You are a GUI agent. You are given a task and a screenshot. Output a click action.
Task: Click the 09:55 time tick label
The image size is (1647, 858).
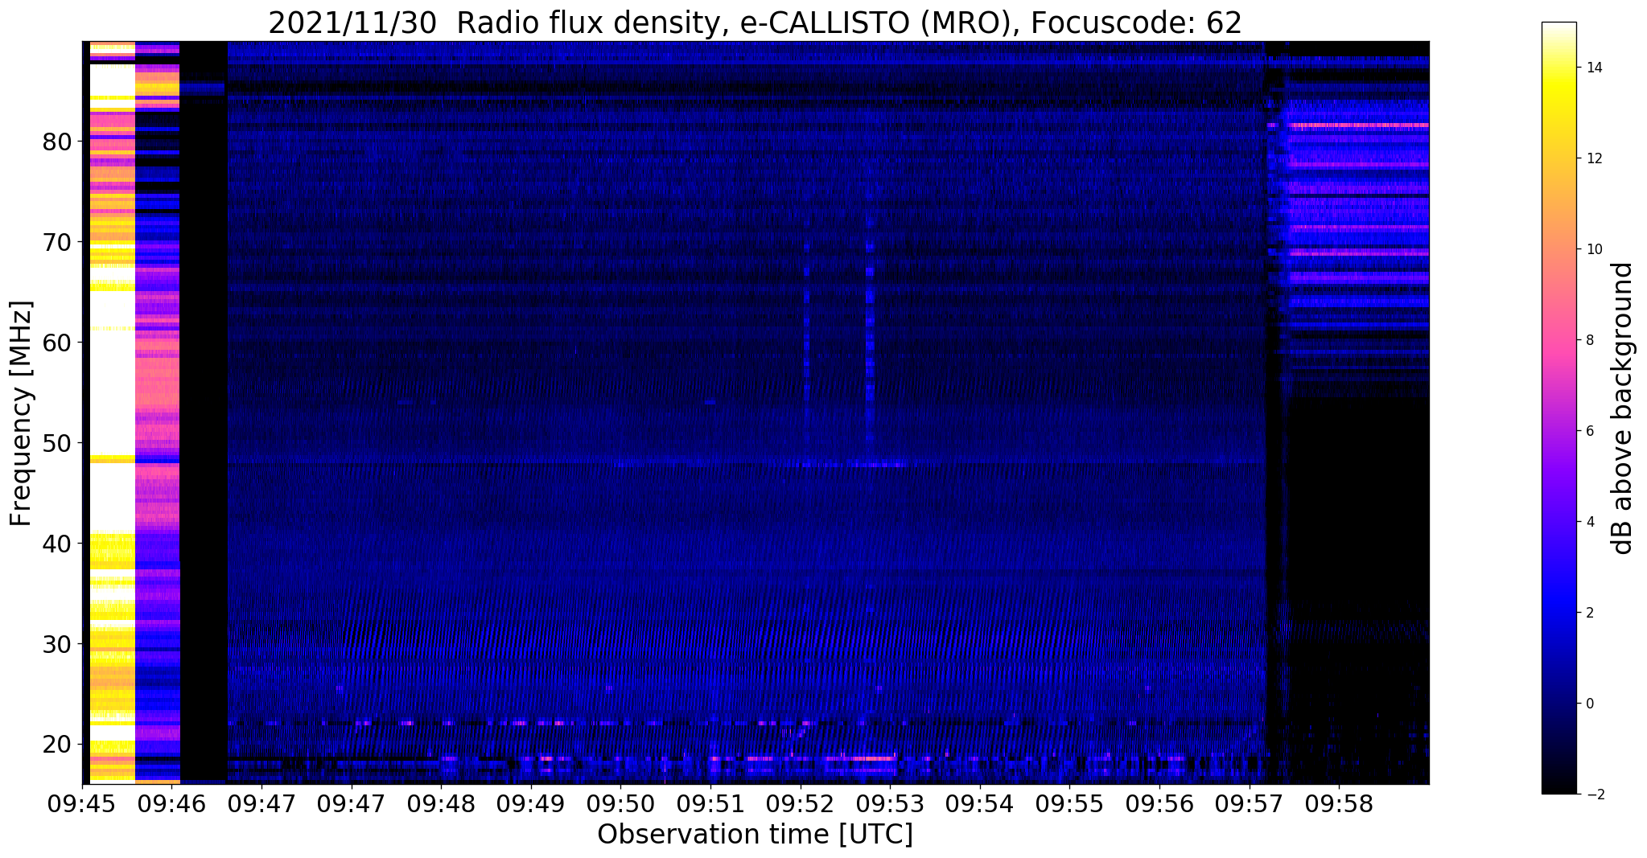coord(1069,804)
